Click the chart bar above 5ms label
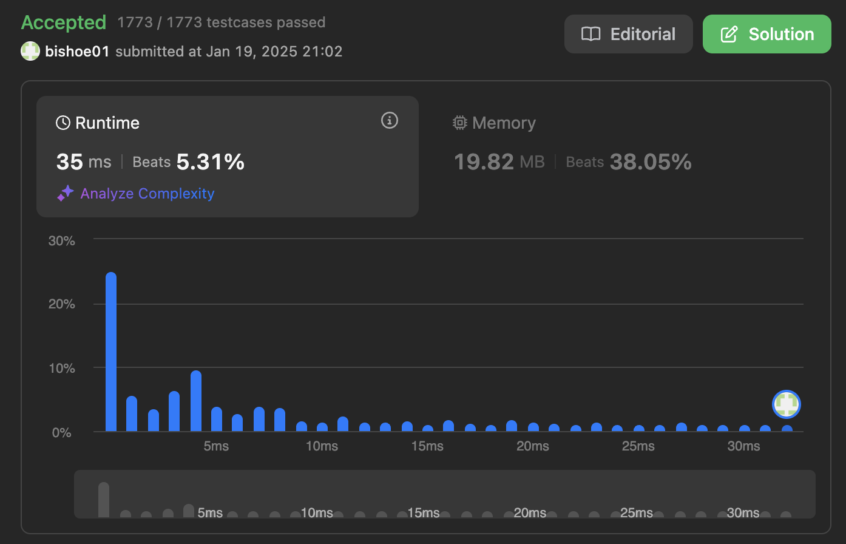This screenshot has width=846, height=544. (217, 419)
